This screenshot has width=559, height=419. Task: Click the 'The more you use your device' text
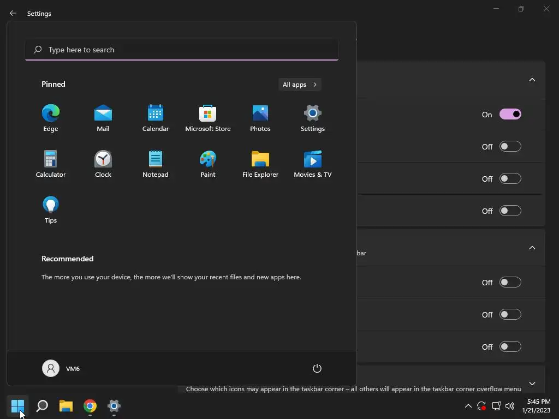[171, 277]
